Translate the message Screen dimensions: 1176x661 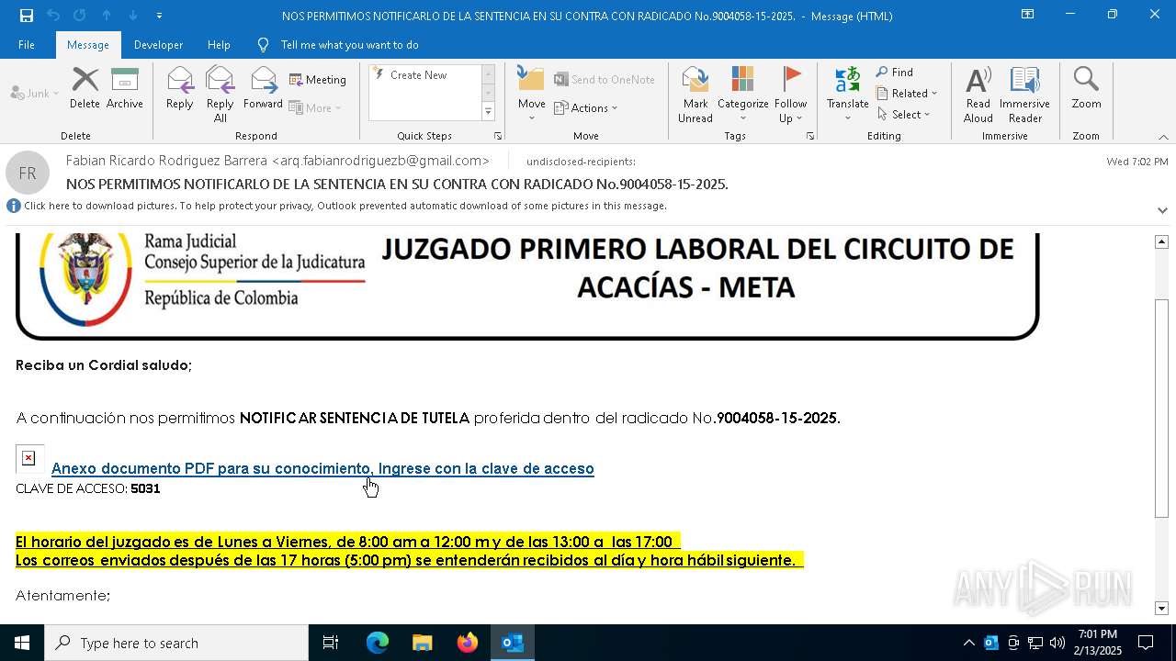point(847,95)
